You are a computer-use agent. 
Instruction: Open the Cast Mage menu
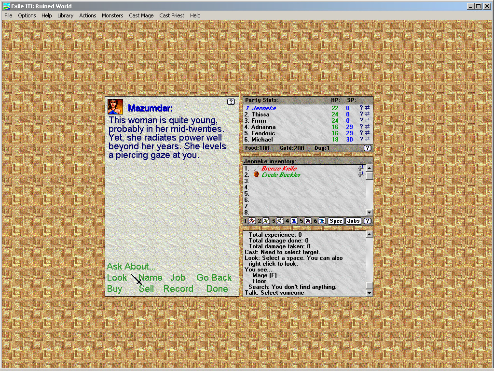click(141, 15)
